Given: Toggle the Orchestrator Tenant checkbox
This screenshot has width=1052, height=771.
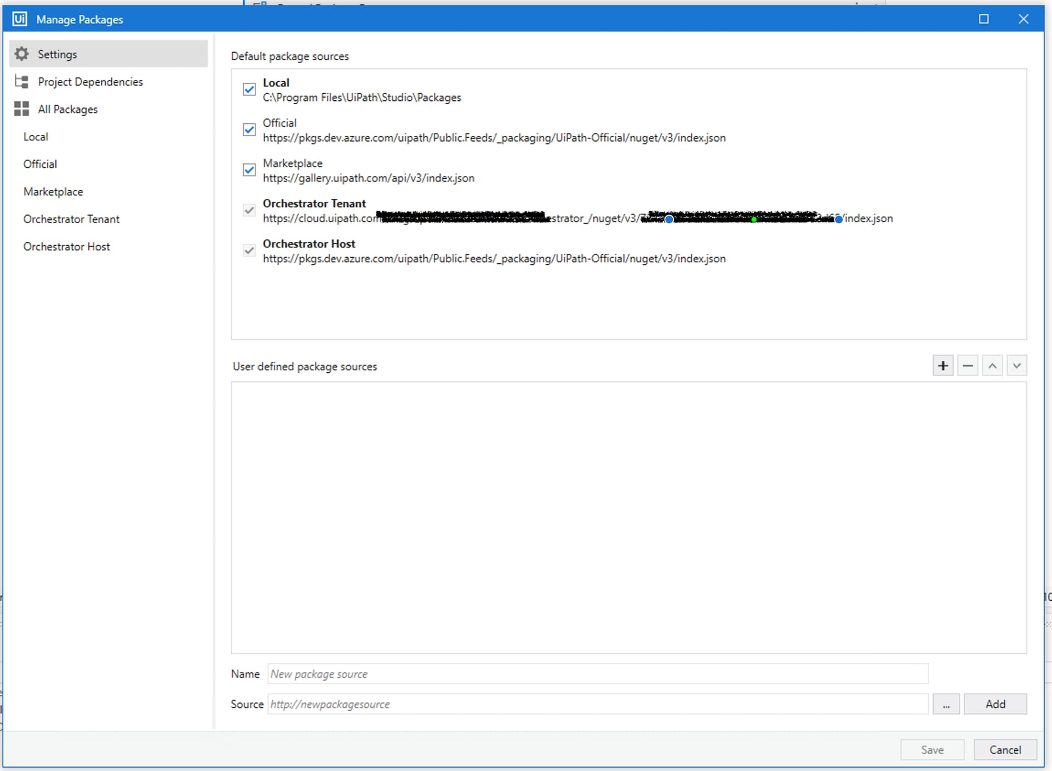Looking at the screenshot, I should (249, 211).
